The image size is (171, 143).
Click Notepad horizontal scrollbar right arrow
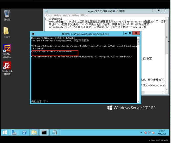point(164,93)
